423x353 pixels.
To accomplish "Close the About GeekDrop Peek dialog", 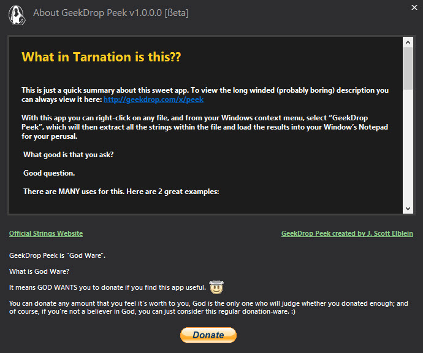I will [x=414, y=7].
